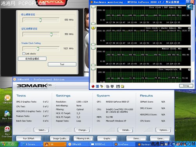The width and height of the screenshot is (196, 147).
Task: Open Filtering & AA... settings
Action: [x=83, y=138]
